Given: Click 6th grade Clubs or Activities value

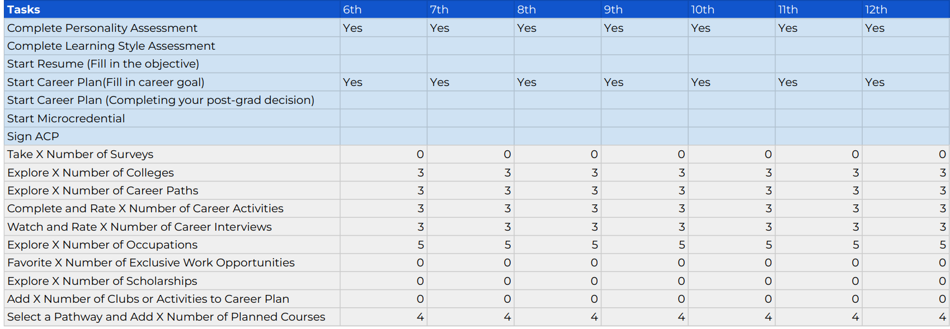Looking at the screenshot, I should 420,299.
